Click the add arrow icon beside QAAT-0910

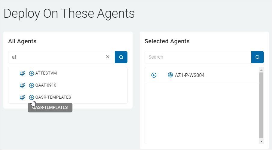pos(32,85)
